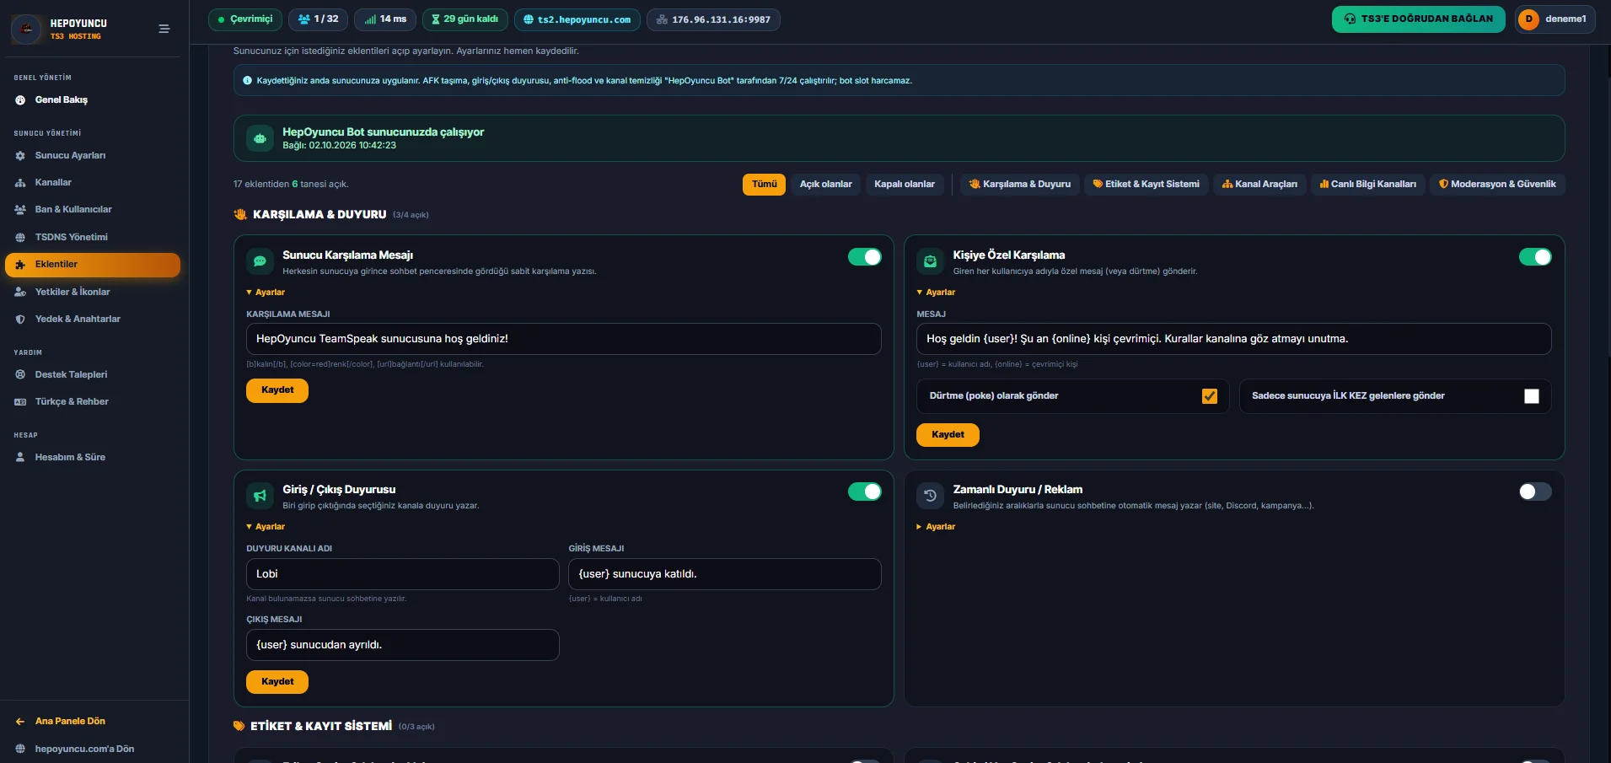Uncheck Dürtme (poke) olarak gönder

[x=1210, y=396]
